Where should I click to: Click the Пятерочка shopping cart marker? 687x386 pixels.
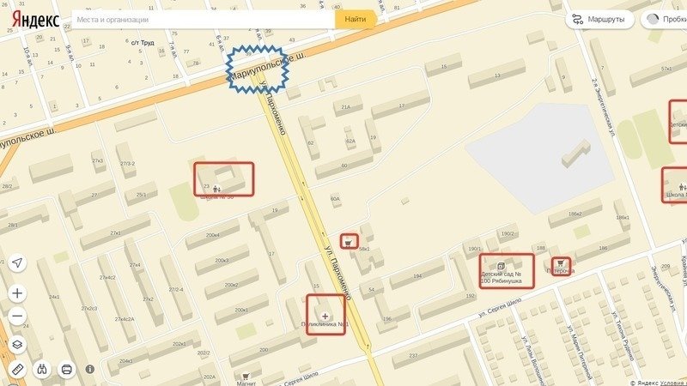click(561, 263)
